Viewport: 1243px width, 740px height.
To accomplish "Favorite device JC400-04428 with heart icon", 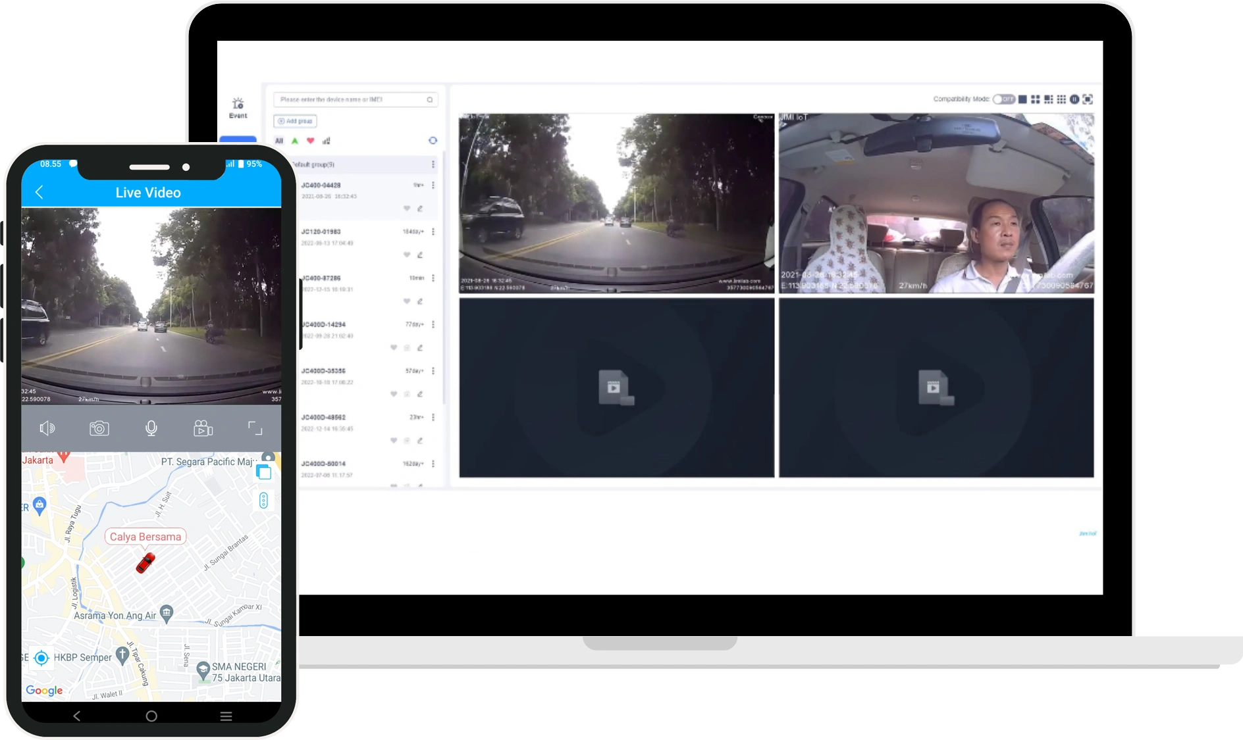I will [407, 209].
